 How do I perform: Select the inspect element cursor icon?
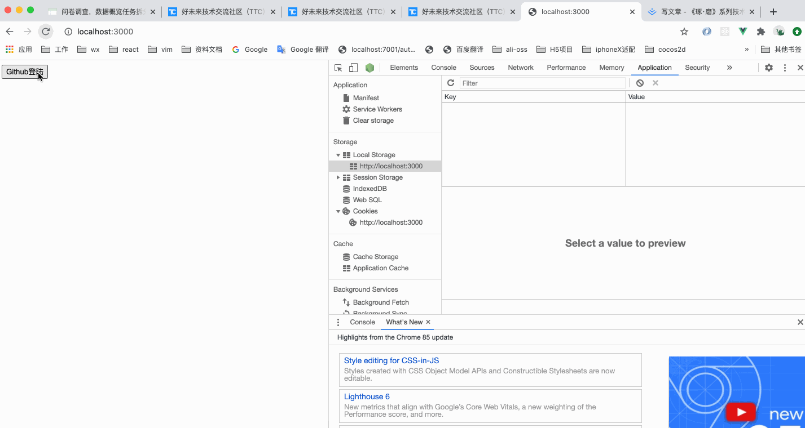[x=337, y=67]
